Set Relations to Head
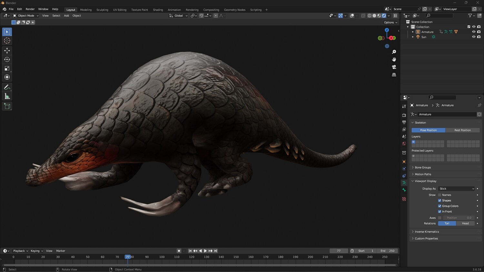 click(465, 223)
